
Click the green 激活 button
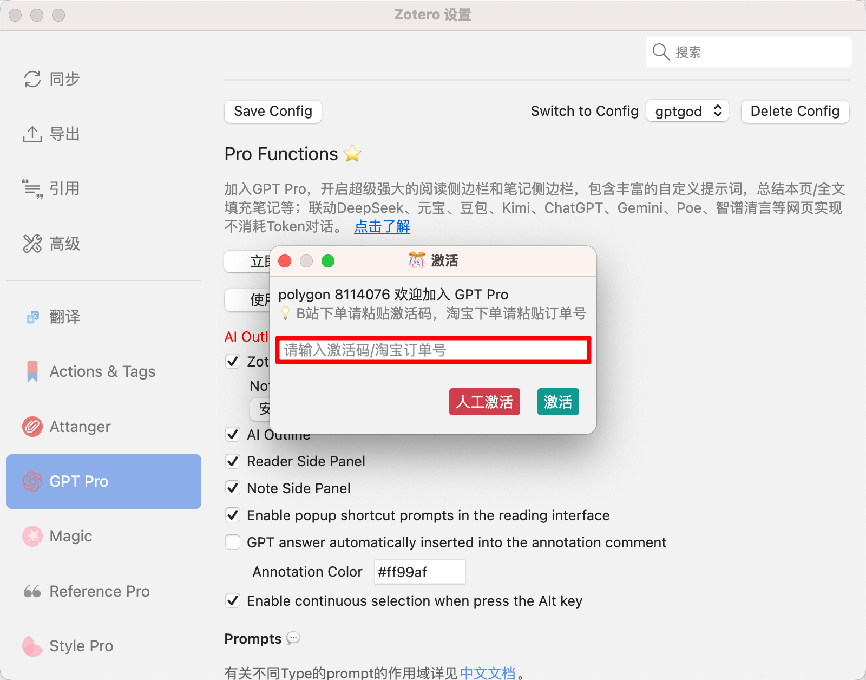pos(558,402)
